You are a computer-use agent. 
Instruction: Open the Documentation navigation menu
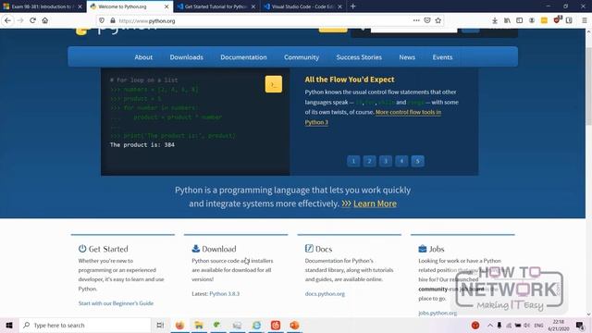243,57
